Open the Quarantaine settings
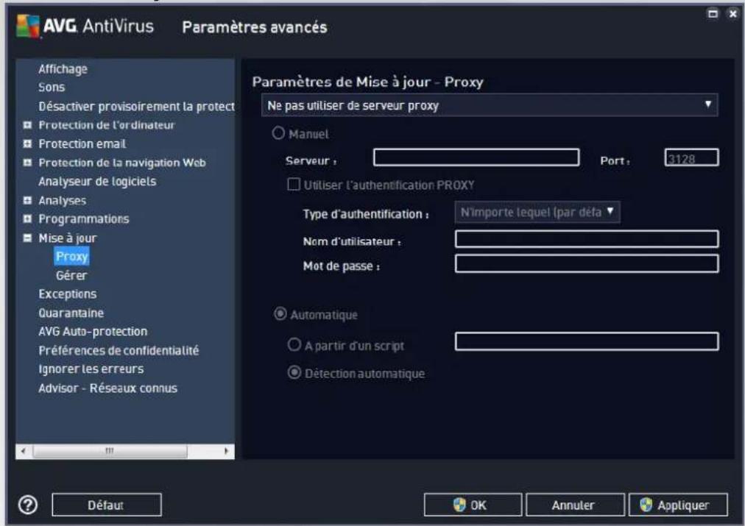The width and height of the screenshot is (745, 526). [x=71, y=313]
